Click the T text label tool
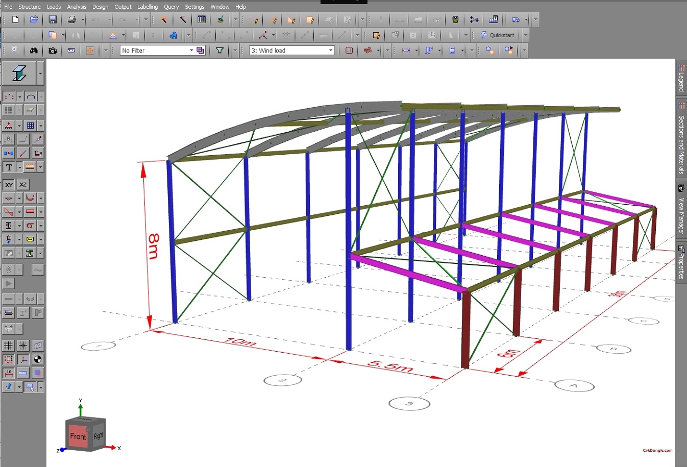Image resolution: width=687 pixels, height=467 pixels. (9, 167)
